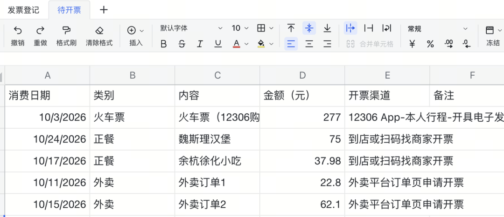Toggle strikethrough formatting
The height and width of the screenshot is (217, 504).
182,44
